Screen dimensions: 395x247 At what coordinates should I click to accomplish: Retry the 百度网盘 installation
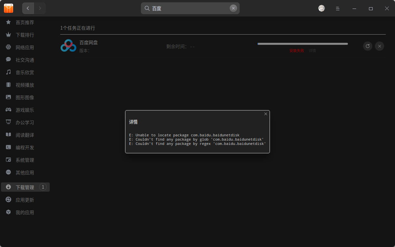pos(368,46)
